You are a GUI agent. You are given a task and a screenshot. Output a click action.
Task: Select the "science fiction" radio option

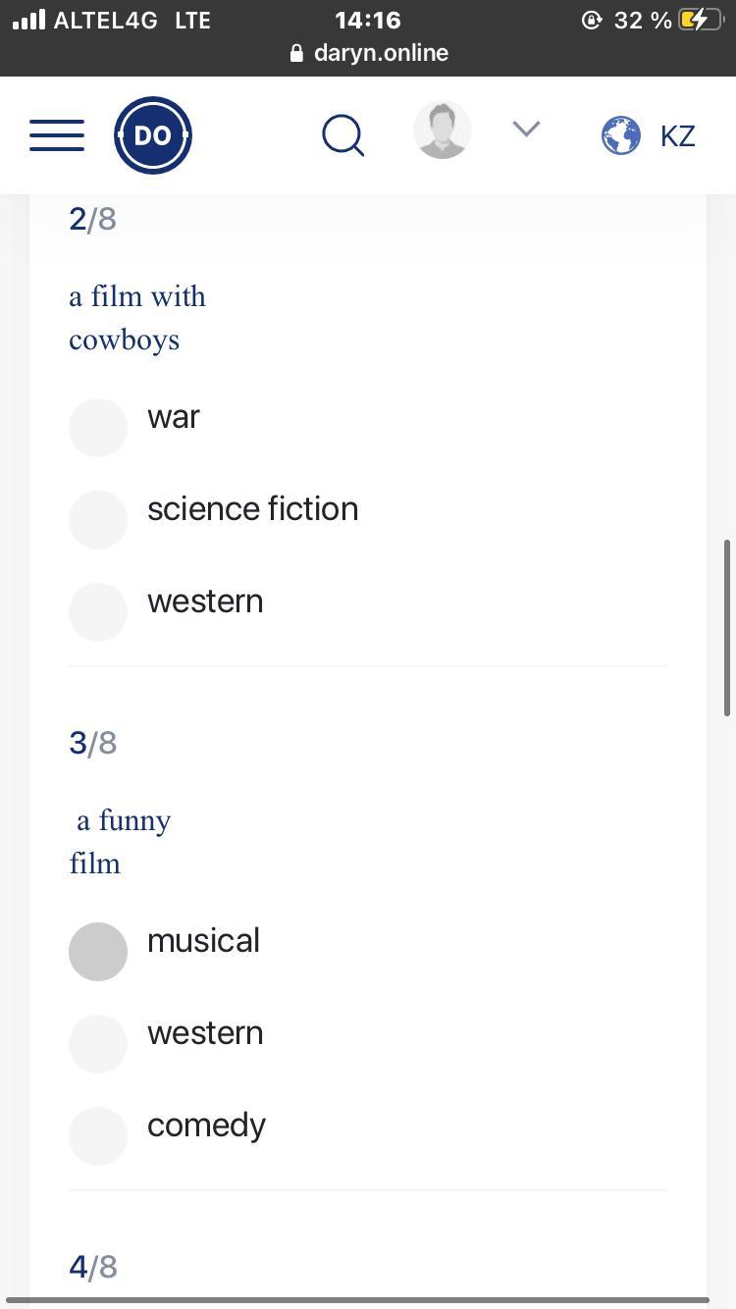(98, 520)
